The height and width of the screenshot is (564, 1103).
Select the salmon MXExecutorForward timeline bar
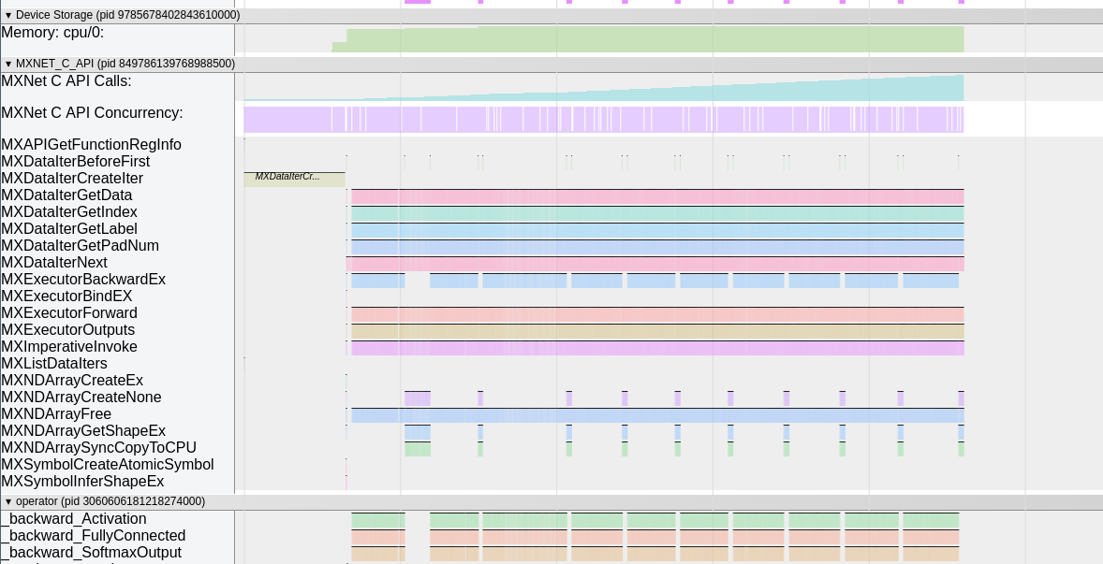pyautogui.click(x=657, y=314)
